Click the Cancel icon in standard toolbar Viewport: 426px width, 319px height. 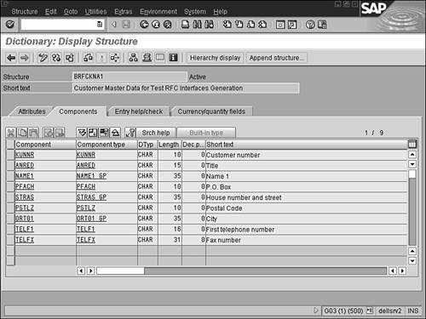coord(168,25)
